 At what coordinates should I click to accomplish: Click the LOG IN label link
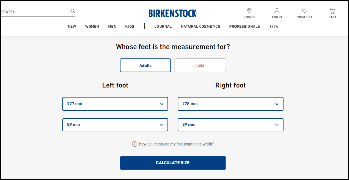[277, 17]
